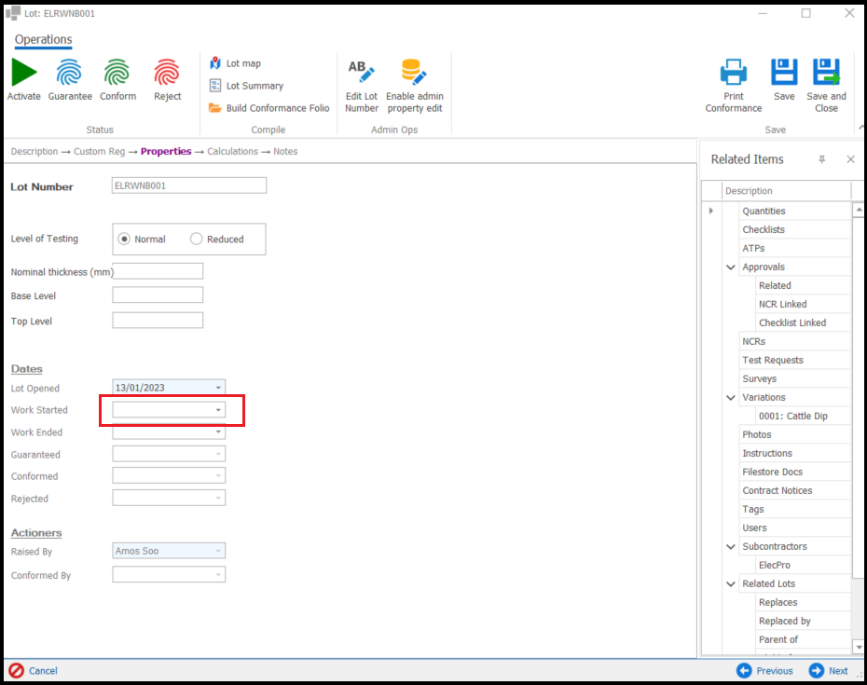The width and height of the screenshot is (867, 685).
Task: Pin the Related Items panel
Action: (821, 159)
